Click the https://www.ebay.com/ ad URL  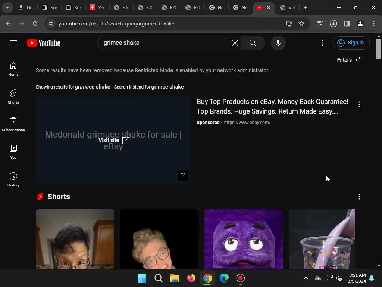247,123
